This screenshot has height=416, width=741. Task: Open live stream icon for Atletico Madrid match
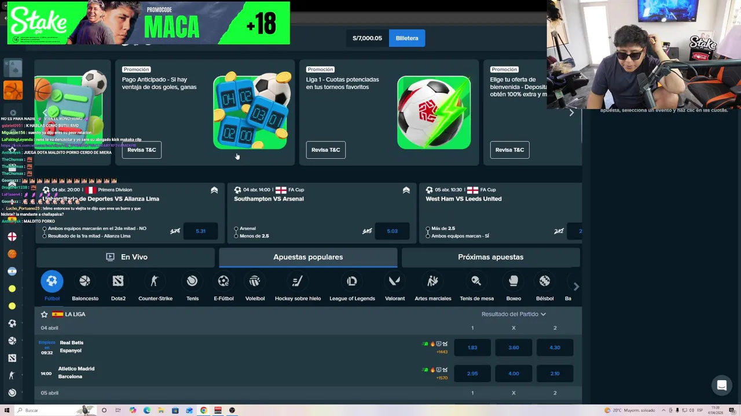438,370
